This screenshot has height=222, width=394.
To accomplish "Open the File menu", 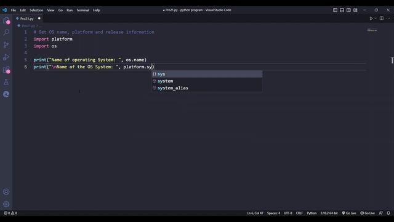I will pos(14,10).
